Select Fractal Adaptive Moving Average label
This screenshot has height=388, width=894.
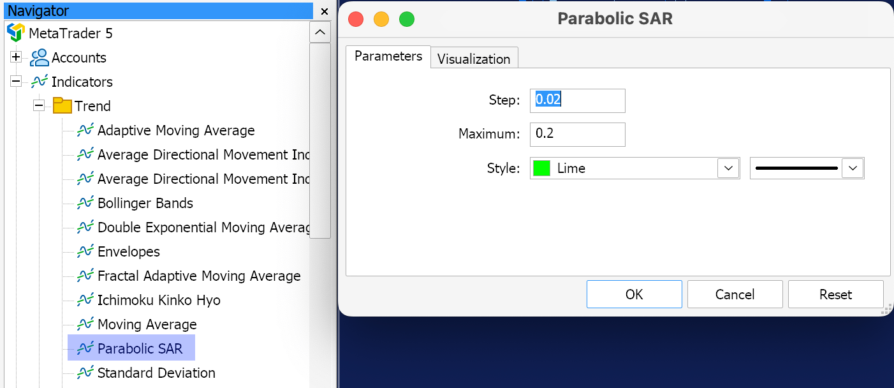click(199, 276)
